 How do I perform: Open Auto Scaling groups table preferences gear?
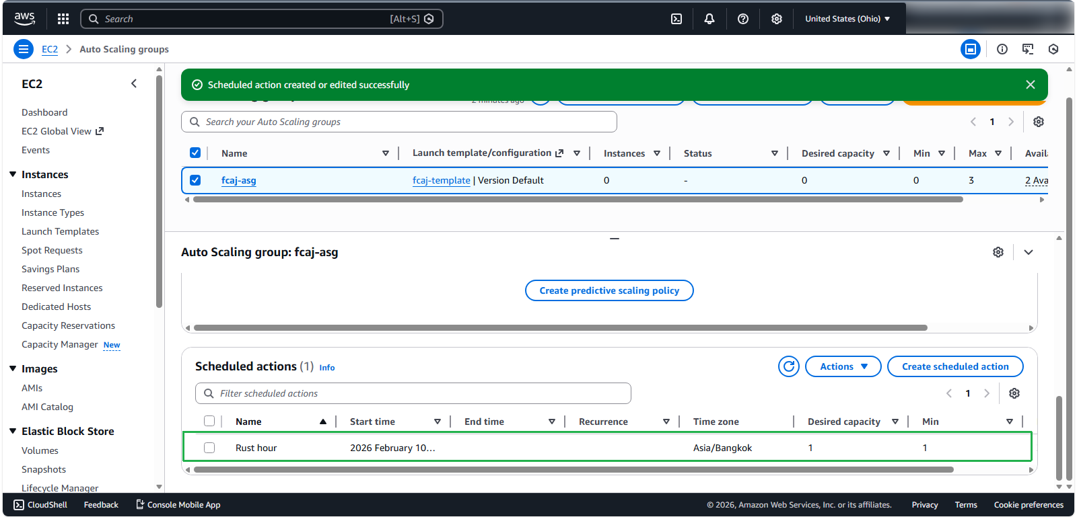click(1039, 122)
